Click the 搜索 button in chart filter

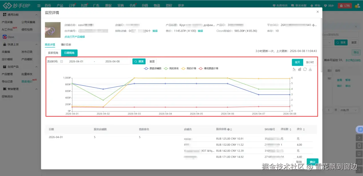[x=139, y=61]
